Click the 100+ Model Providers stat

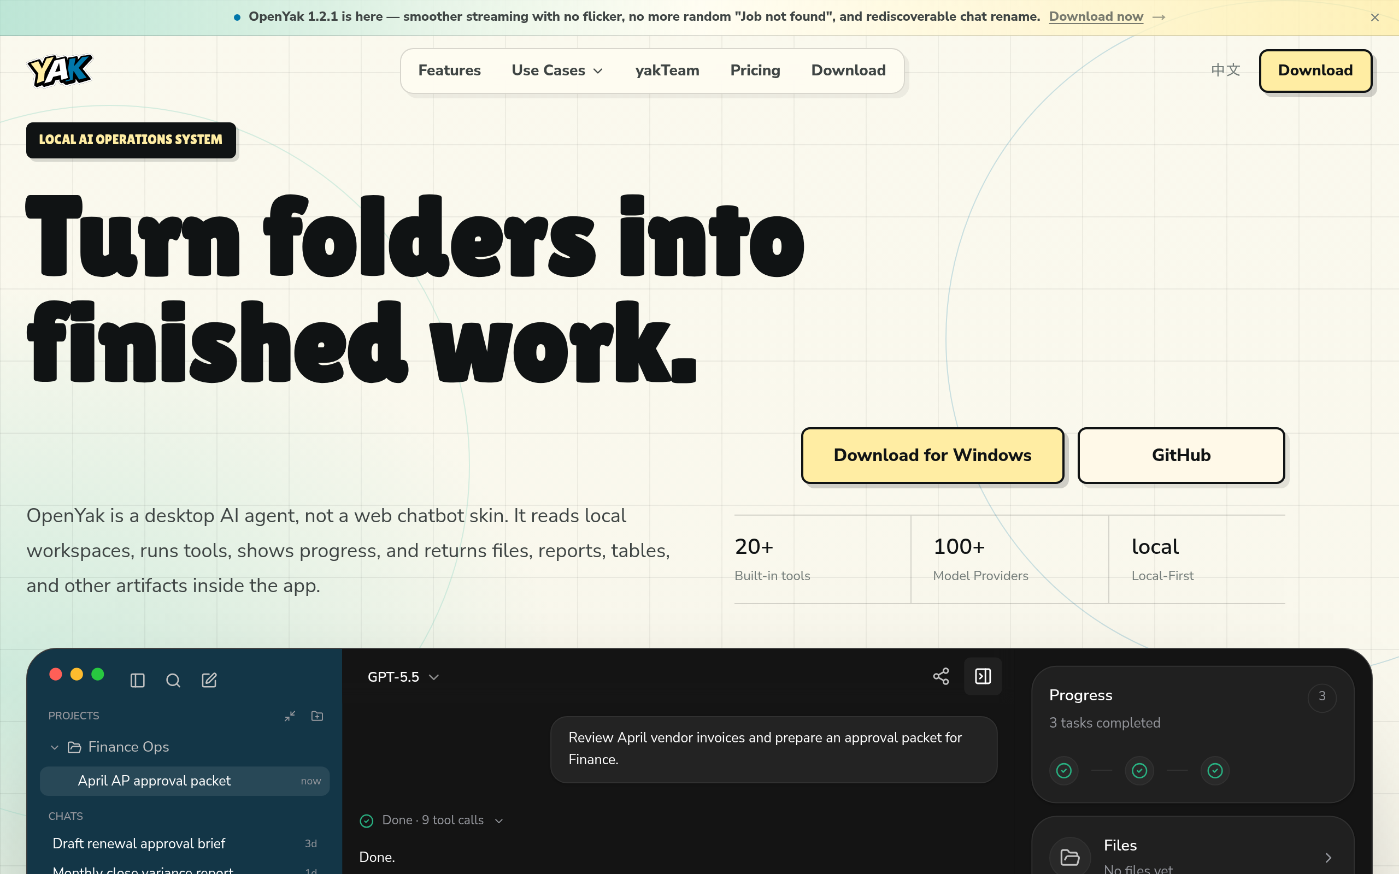pos(1009,559)
